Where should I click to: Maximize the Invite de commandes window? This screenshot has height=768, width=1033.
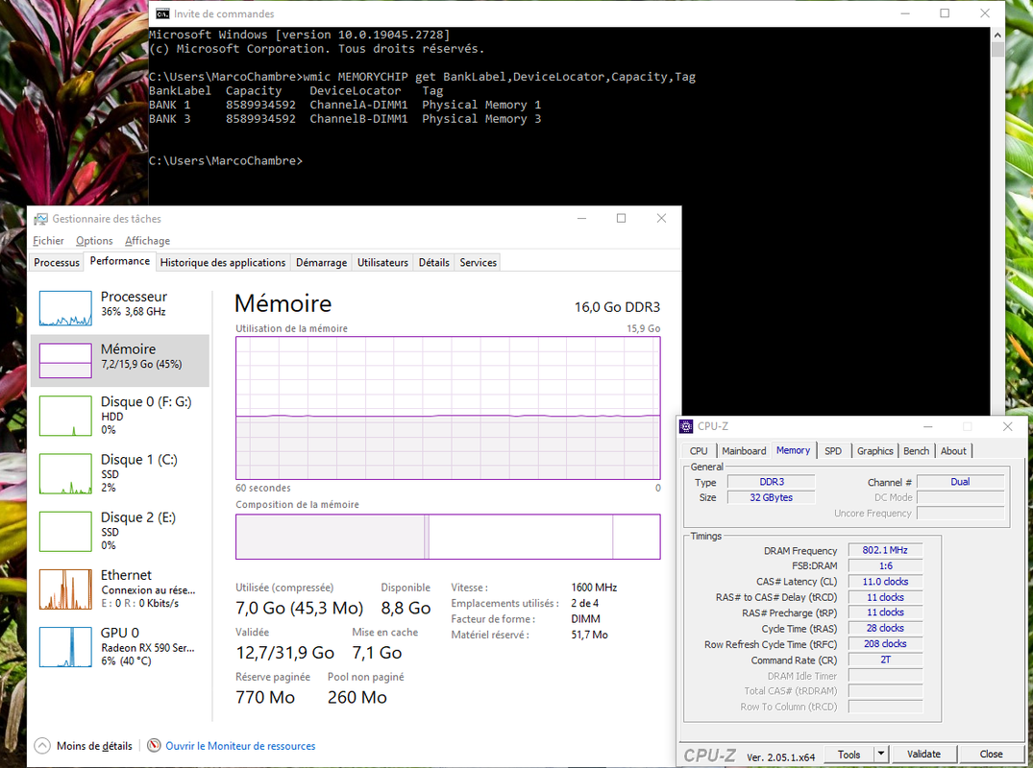[945, 13]
